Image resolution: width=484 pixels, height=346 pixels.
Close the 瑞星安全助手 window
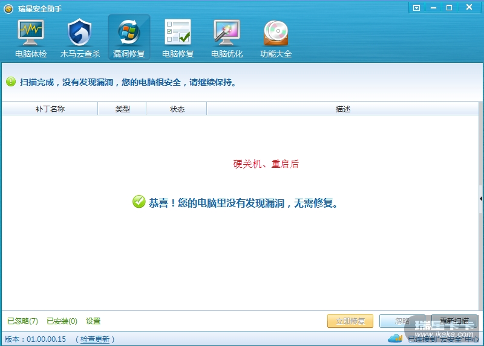469,7
